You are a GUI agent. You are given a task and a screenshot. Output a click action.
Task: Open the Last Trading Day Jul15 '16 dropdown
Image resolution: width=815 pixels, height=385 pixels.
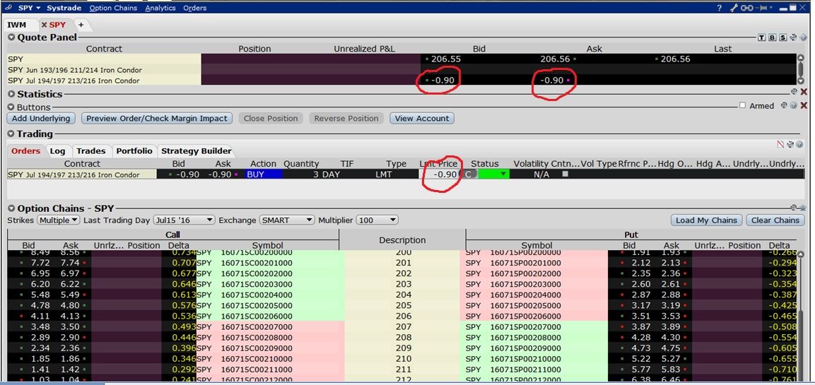(184, 220)
